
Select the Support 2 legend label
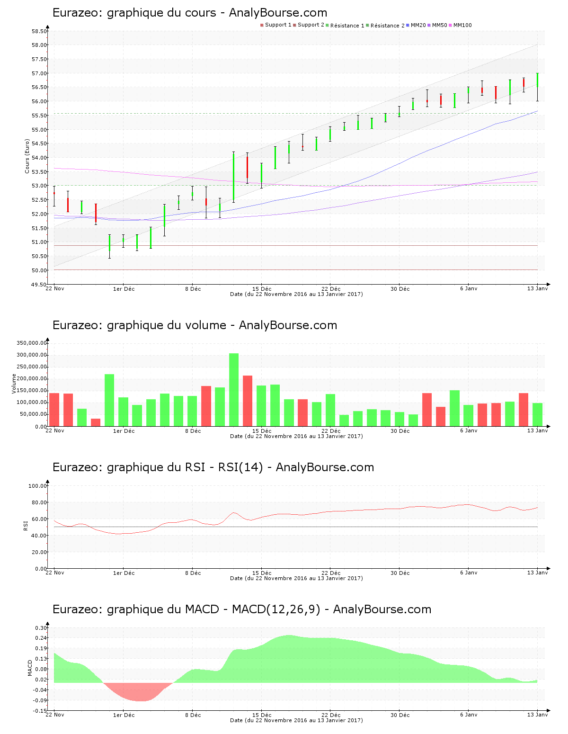[x=311, y=25]
